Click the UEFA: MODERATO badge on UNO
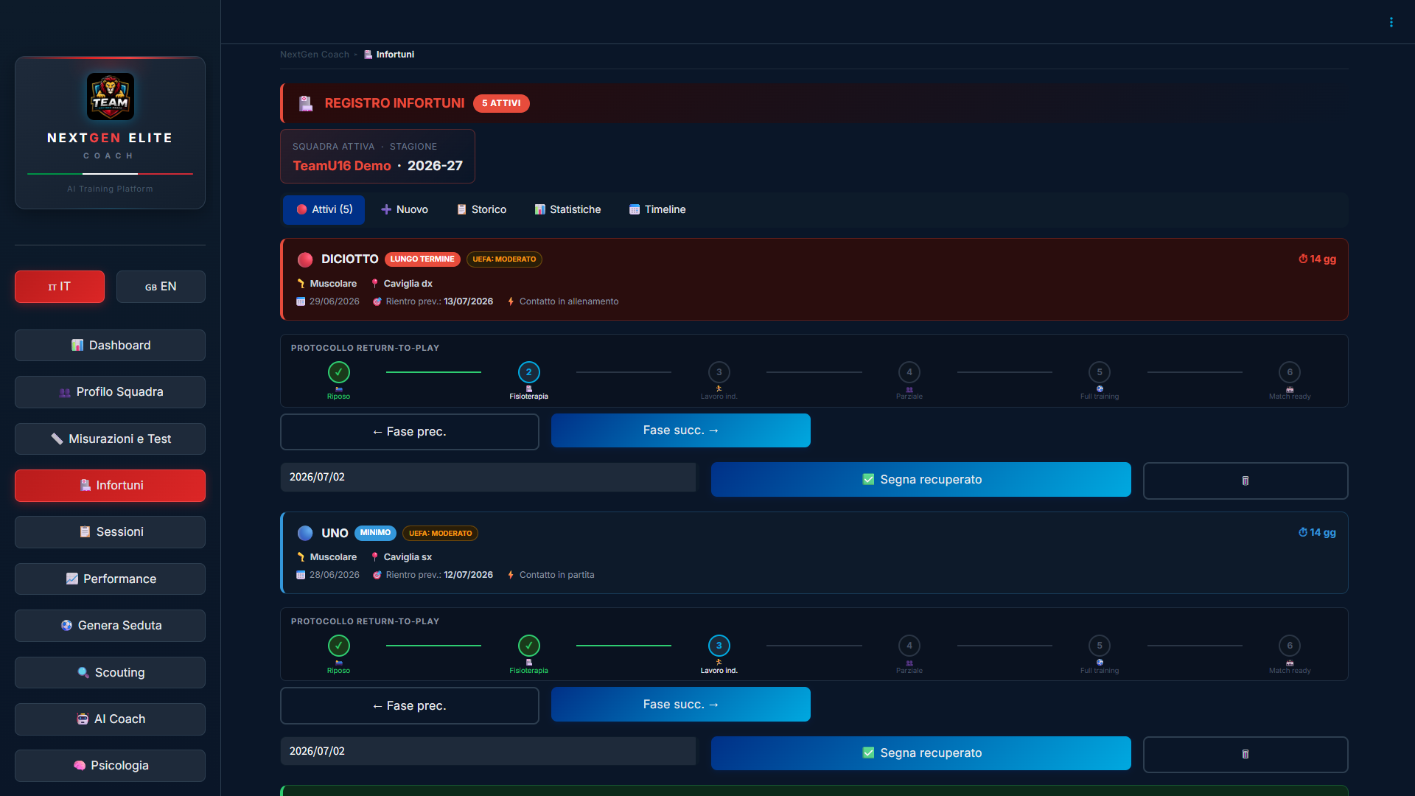The image size is (1415, 796). (440, 534)
